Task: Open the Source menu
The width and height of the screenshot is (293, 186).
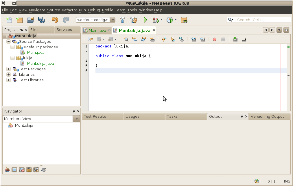Action: (54, 10)
